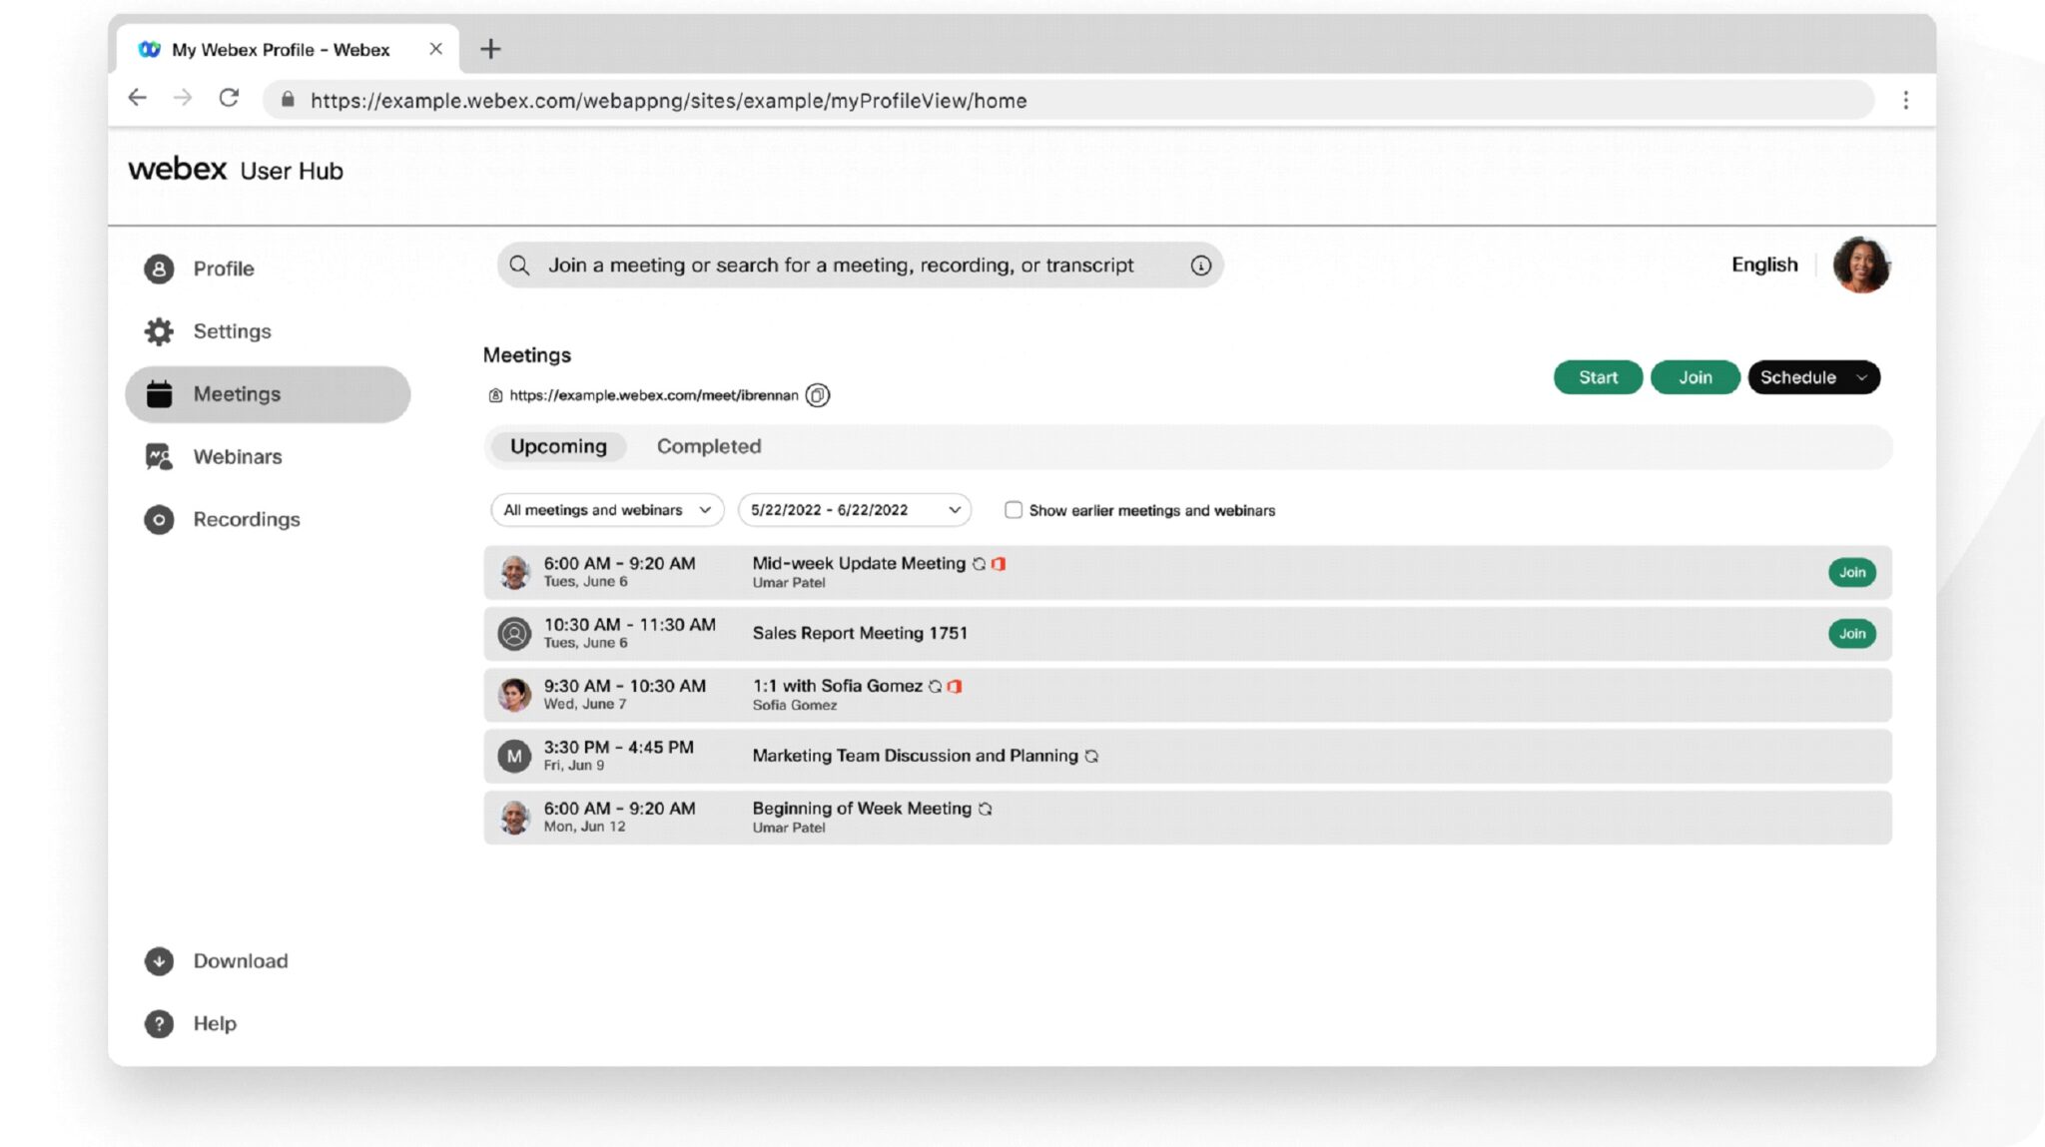
Task: Open the Meetings section in the sidebar
Action: pyautogui.click(x=237, y=393)
